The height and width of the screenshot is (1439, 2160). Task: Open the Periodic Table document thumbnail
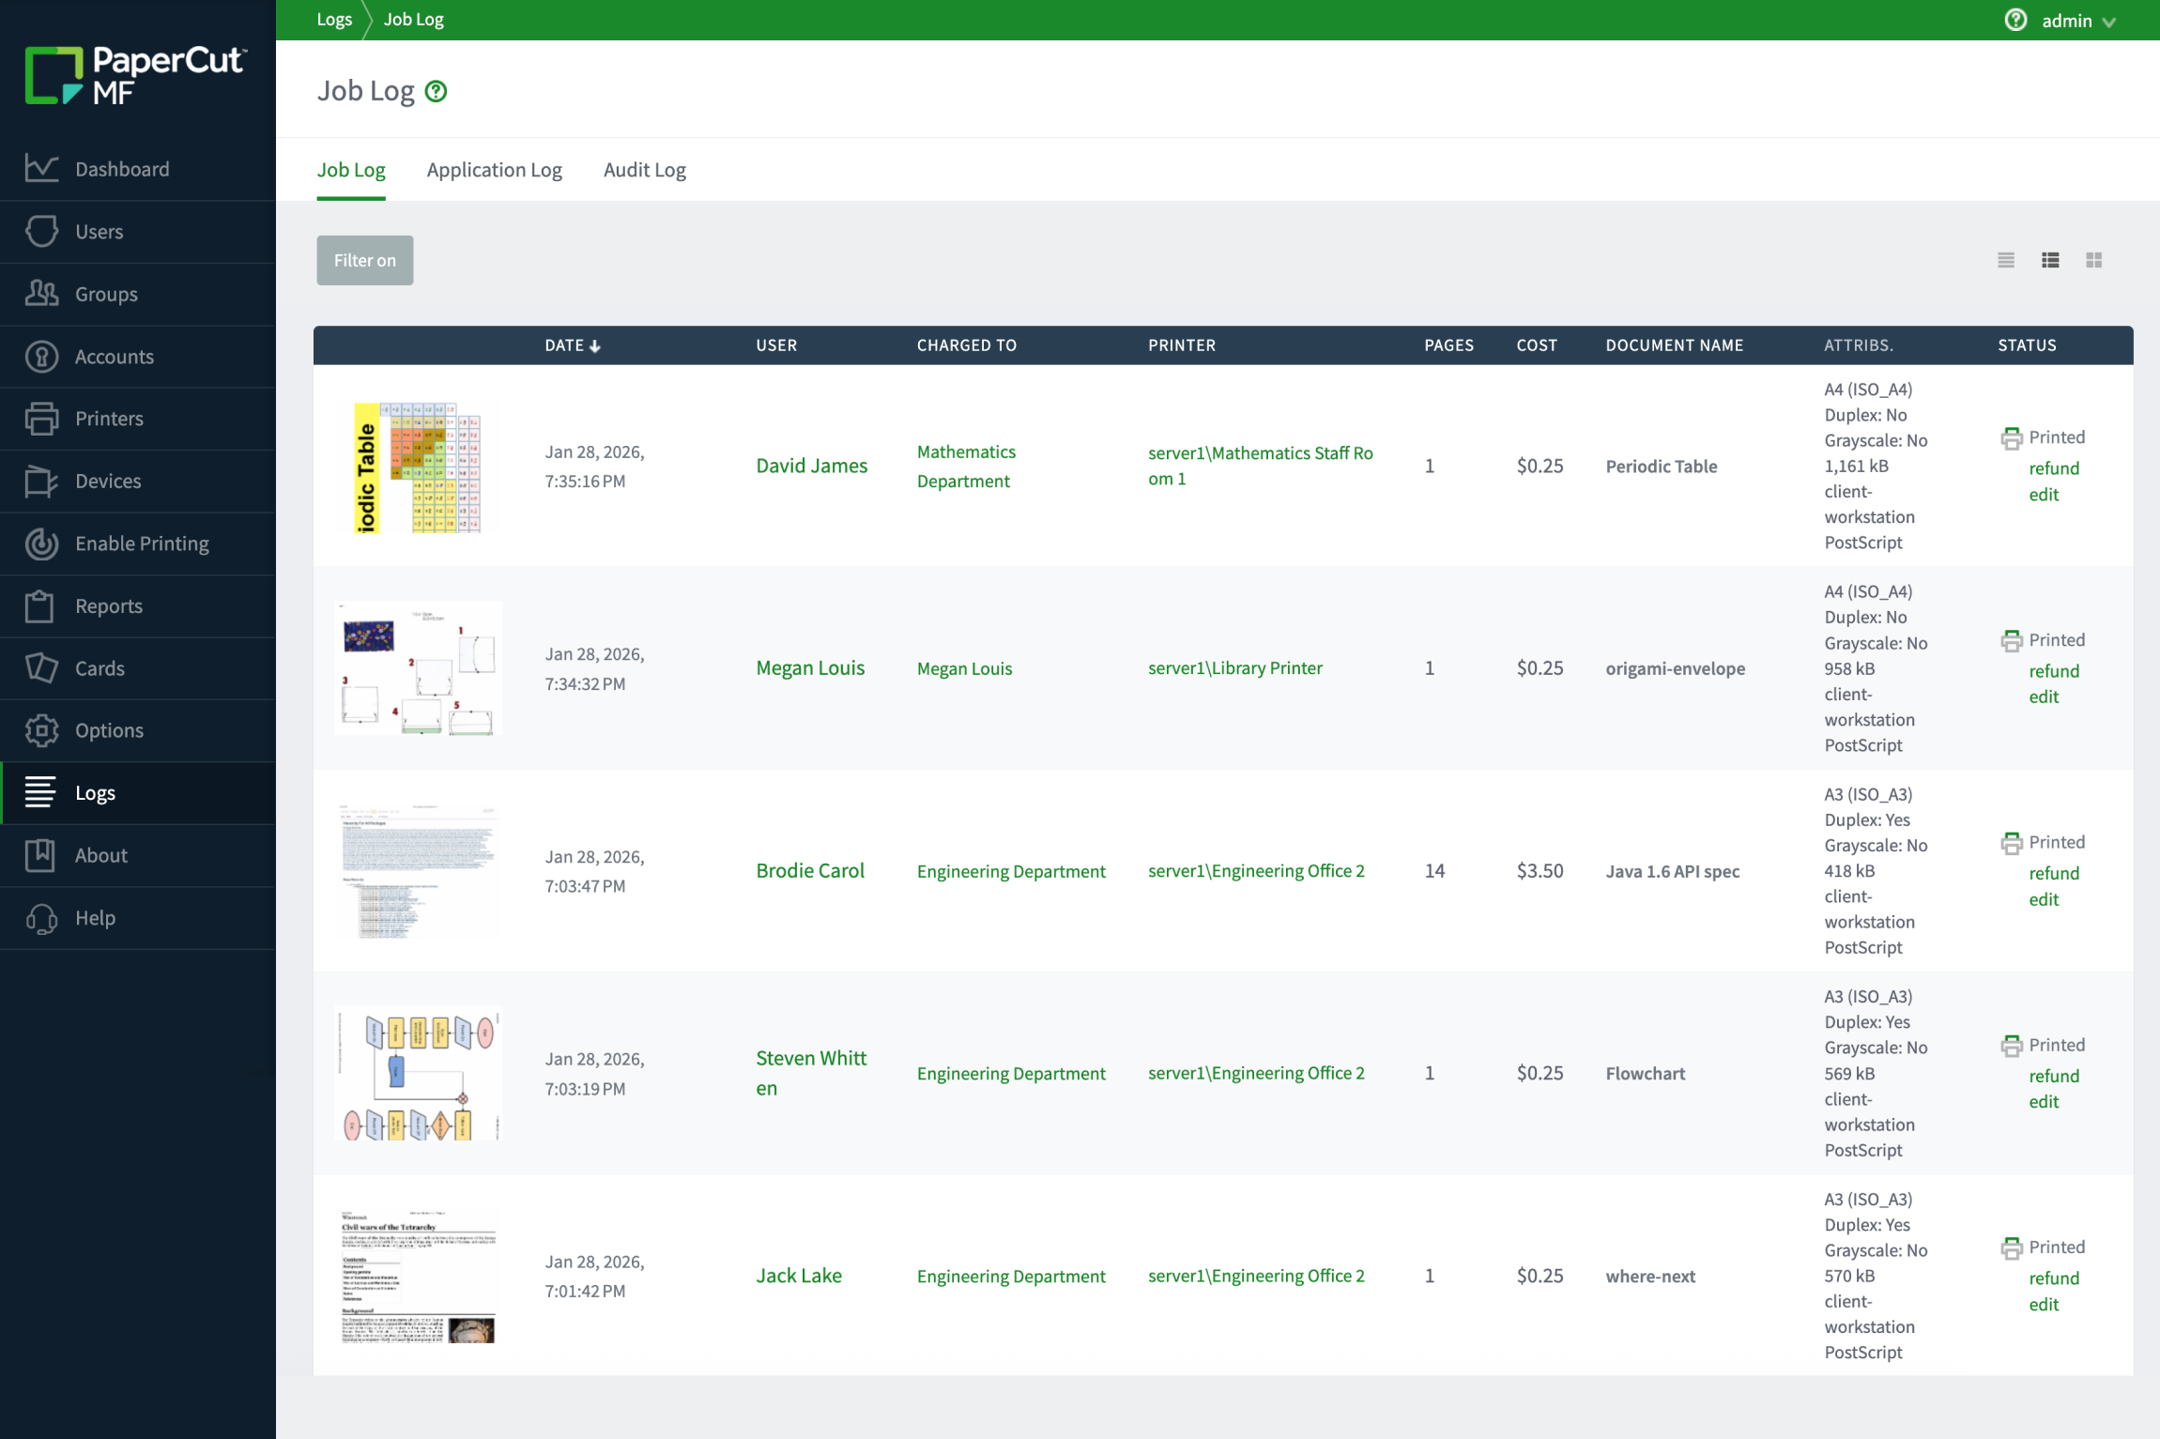419,466
